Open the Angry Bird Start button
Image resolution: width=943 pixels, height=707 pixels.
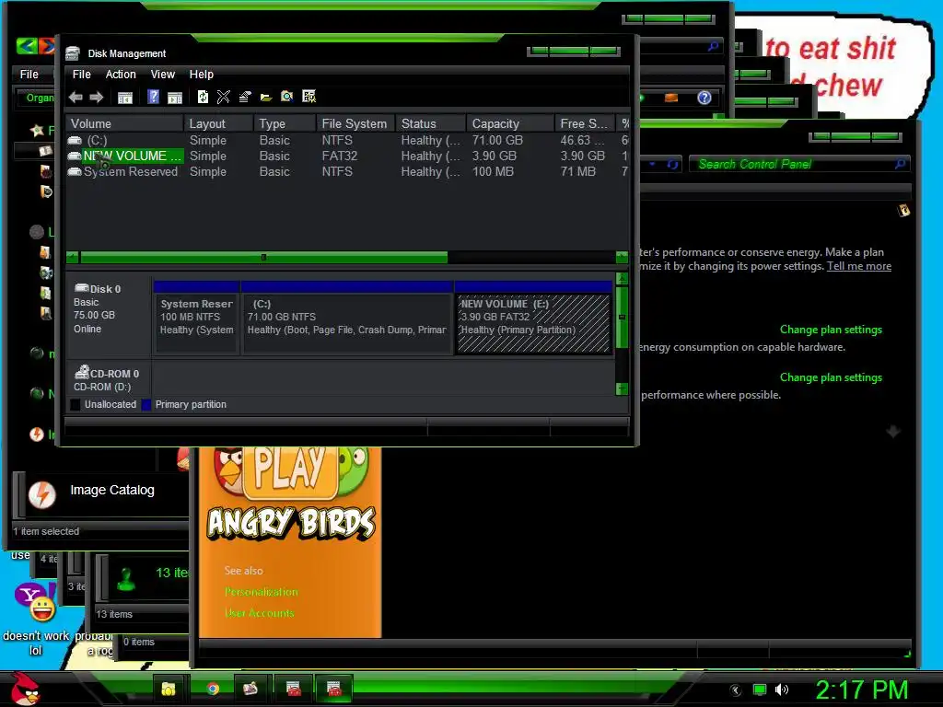point(25,689)
